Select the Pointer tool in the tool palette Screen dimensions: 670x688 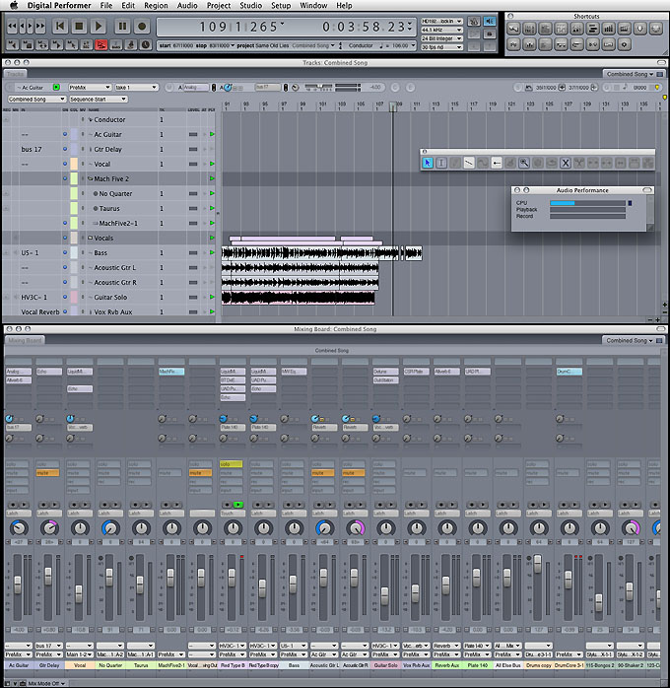tap(427, 164)
